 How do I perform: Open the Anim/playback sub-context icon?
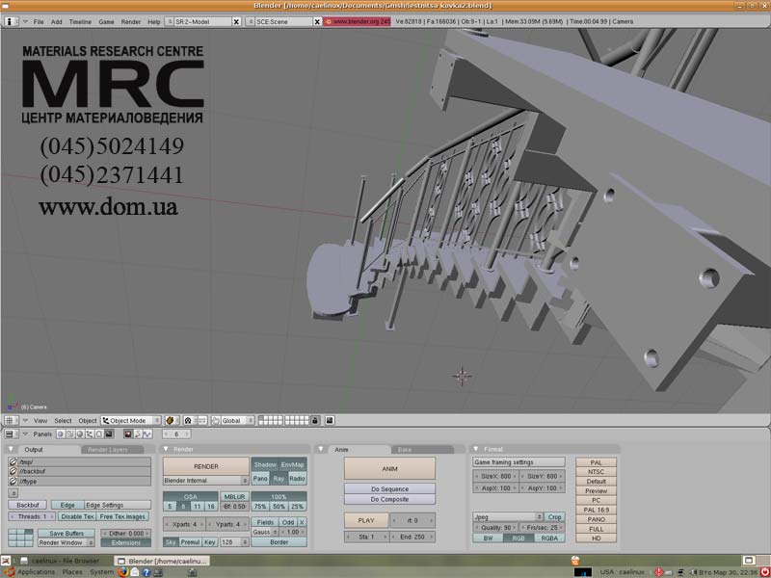pos(138,434)
